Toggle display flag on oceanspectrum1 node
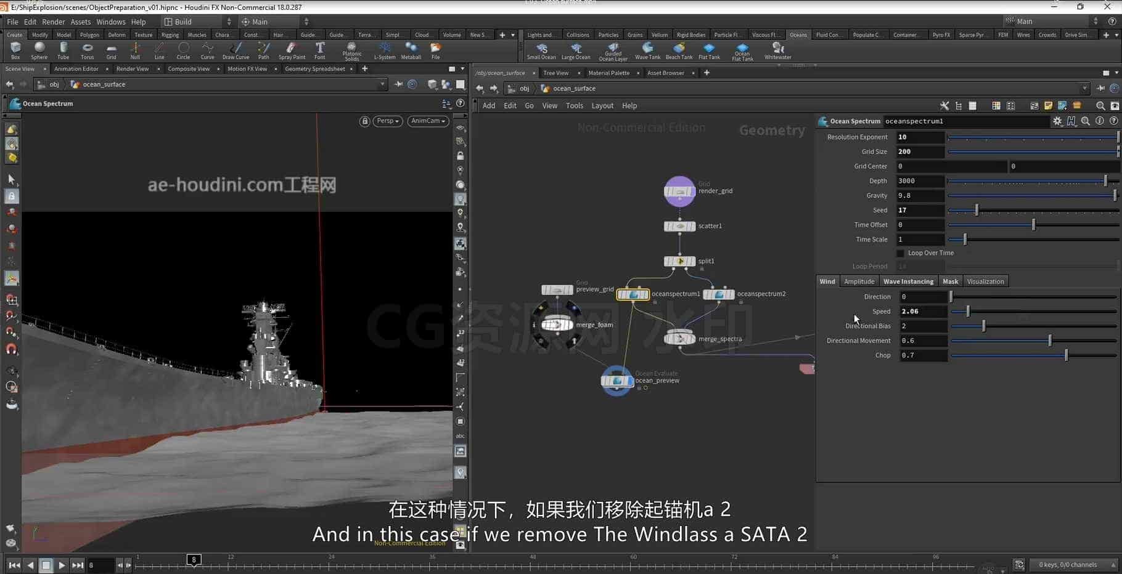The height and width of the screenshot is (574, 1122). click(x=645, y=294)
